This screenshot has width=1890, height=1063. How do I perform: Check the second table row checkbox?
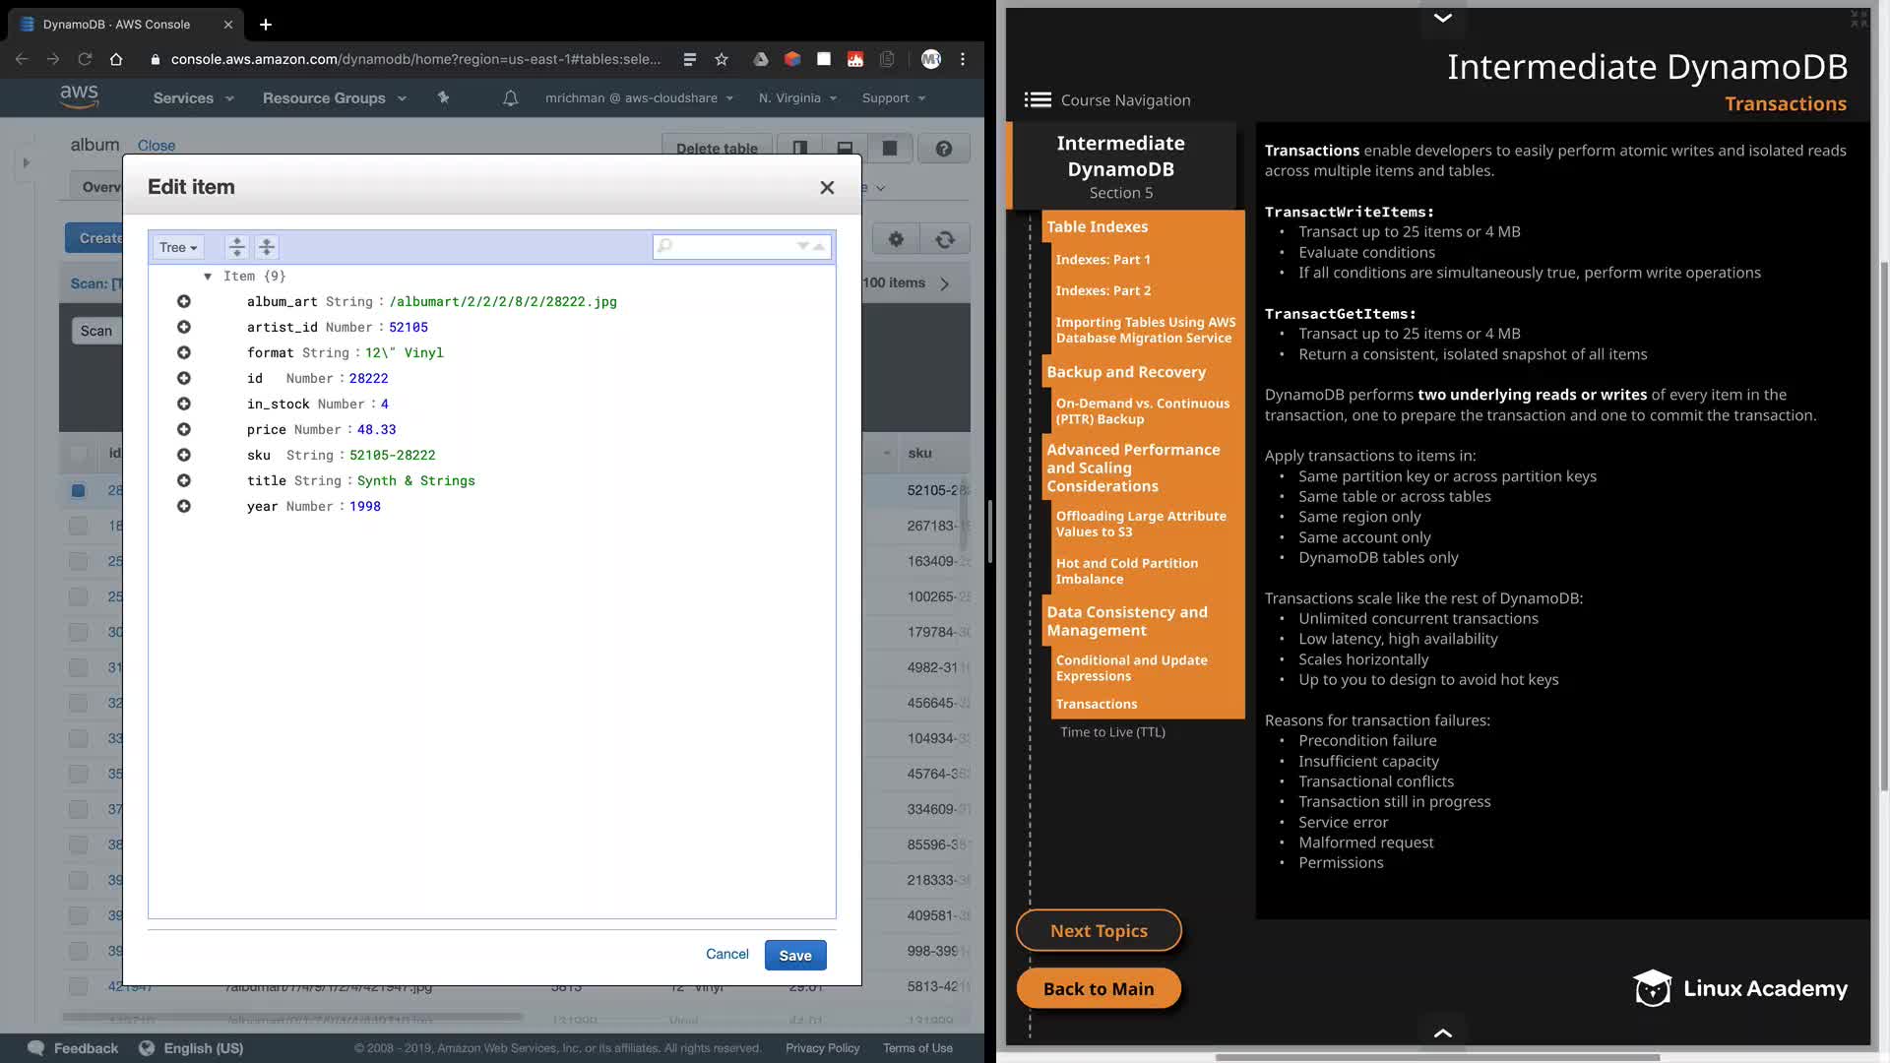(x=79, y=527)
